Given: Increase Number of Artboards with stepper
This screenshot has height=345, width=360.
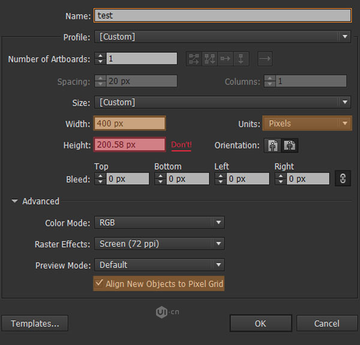Looking at the screenshot, I should 100,56.
